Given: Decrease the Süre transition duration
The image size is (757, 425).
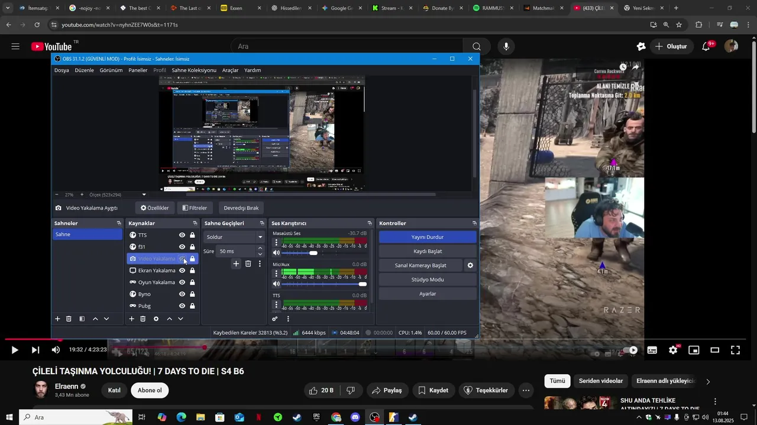Looking at the screenshot, I should (260, 254).
